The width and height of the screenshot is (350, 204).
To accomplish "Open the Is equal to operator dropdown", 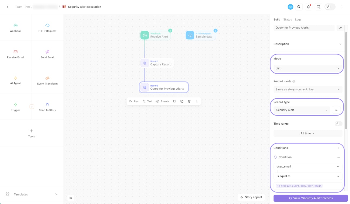I will (308, 176).
